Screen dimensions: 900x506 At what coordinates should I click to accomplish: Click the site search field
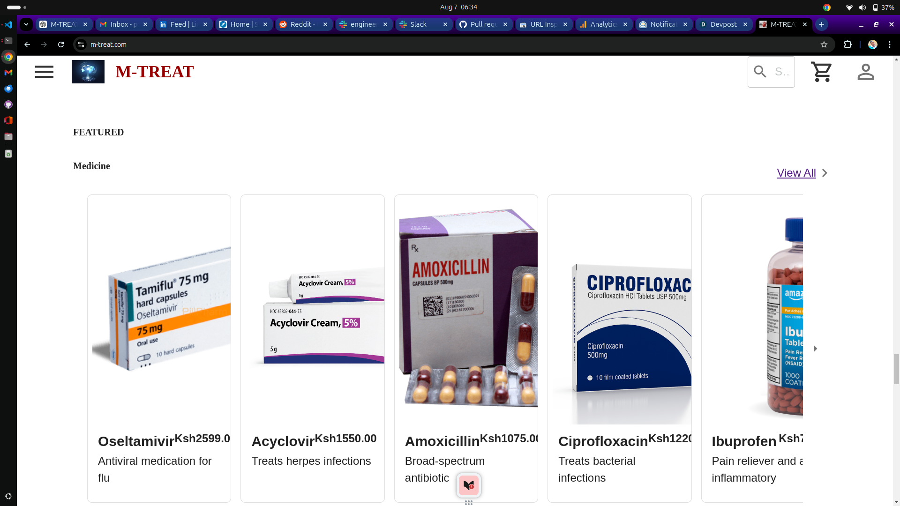point(771,72)
